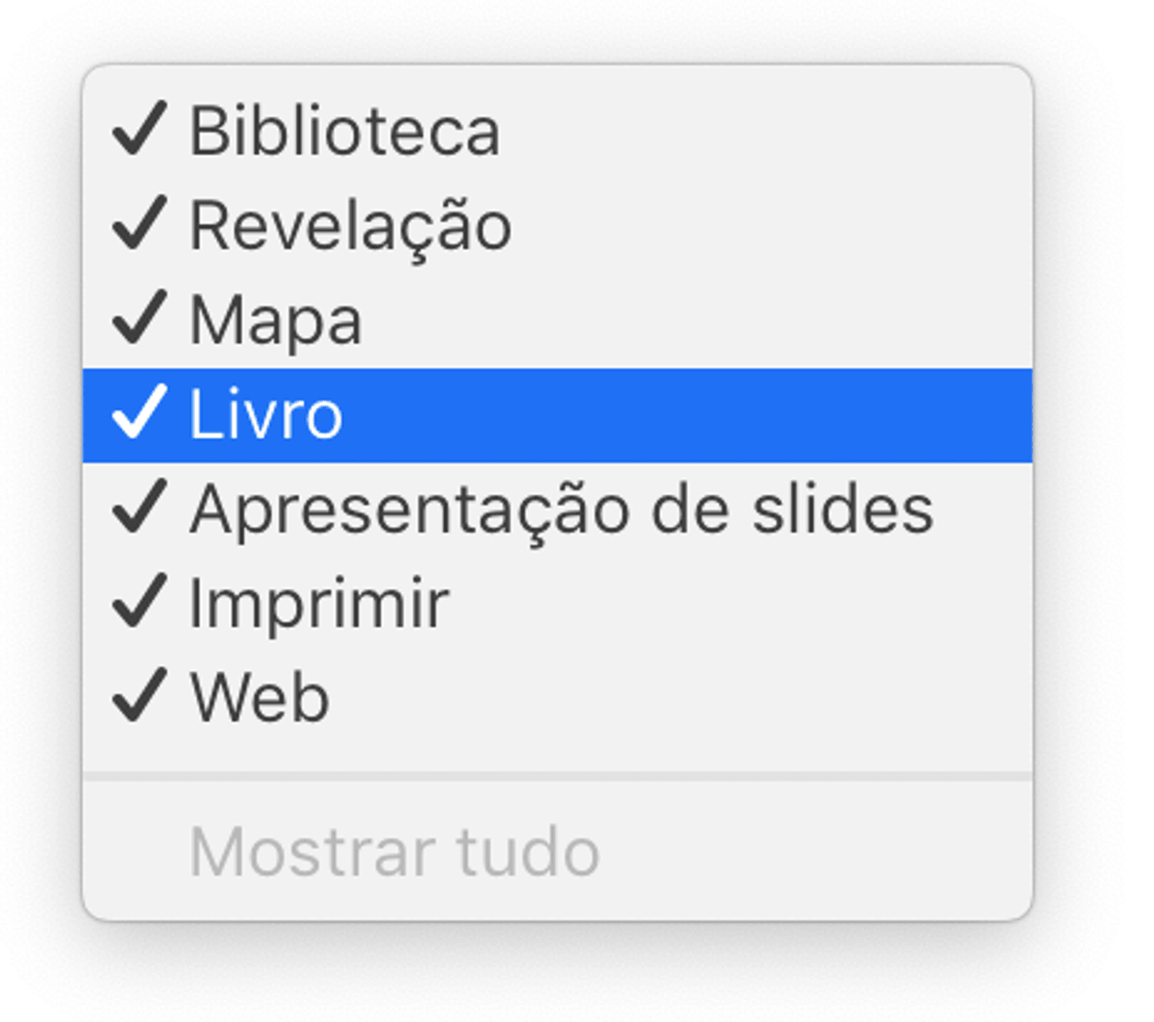Click the blue highlight right of Livro
Image resolution: width=1154 pixels, height=1022 pixels.
click(x=688, y=415)
